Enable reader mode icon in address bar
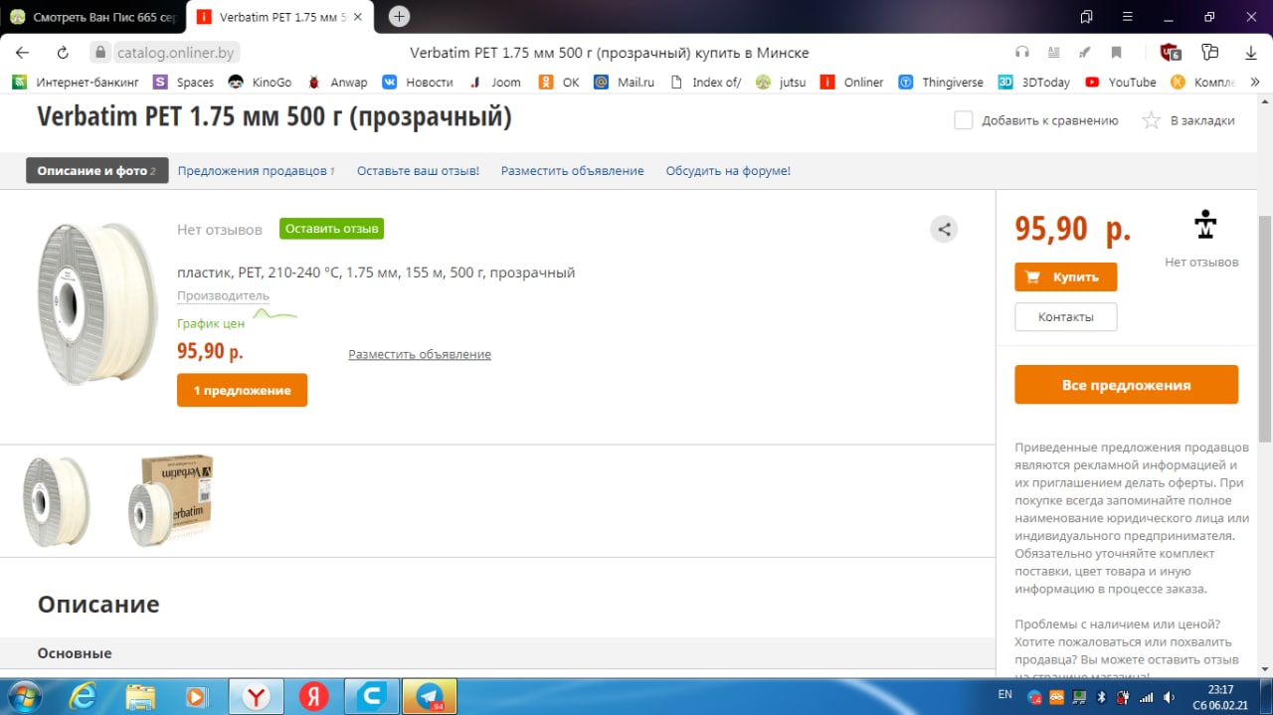The width and height of the screenshot is (1273, 715). (1053, 53)
